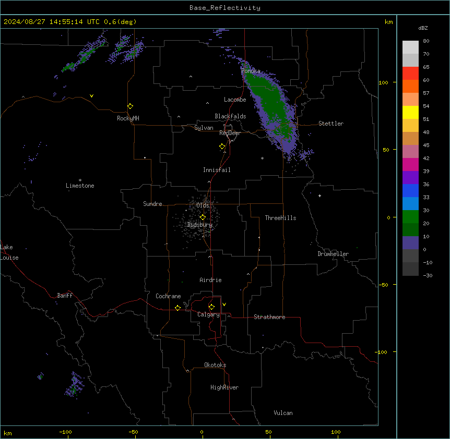This screenshot has height=439, width=450.
Task: Select the yellow diamond marker above Calgary label
Action: pos(211,307)
